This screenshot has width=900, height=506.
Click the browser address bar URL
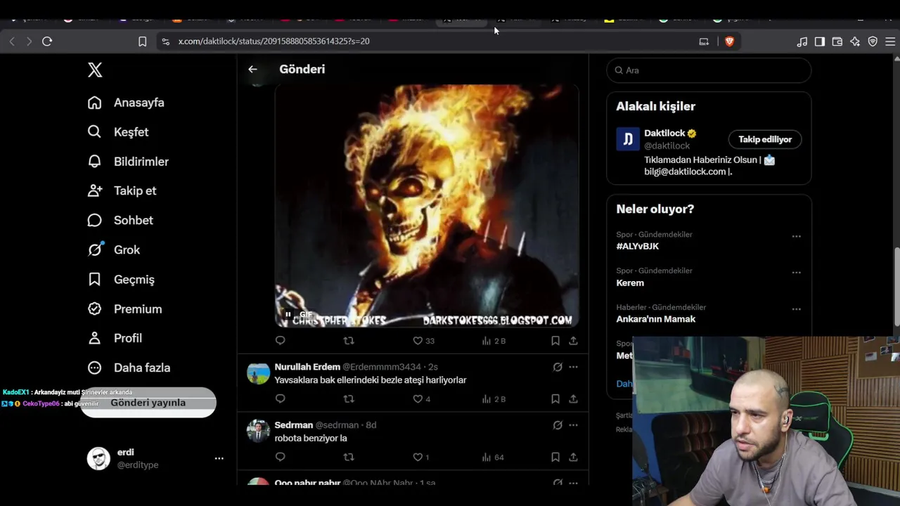(x=274, y=41)
